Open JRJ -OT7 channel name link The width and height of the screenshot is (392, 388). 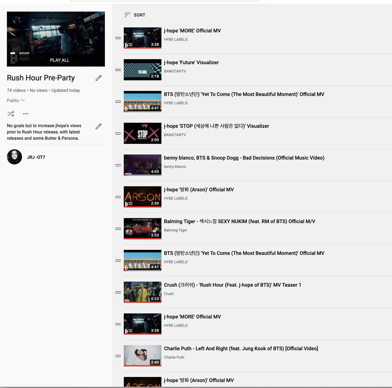[36, 157]
